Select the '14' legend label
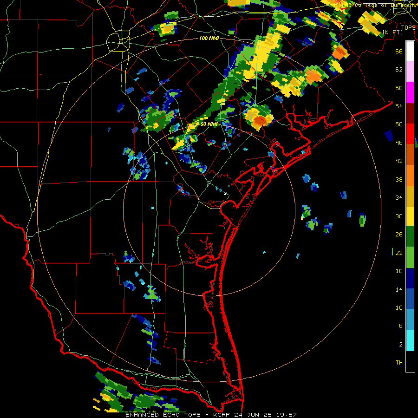Viewport: 418px width, 418px height. pyautogui.click(x=399, y=289)
